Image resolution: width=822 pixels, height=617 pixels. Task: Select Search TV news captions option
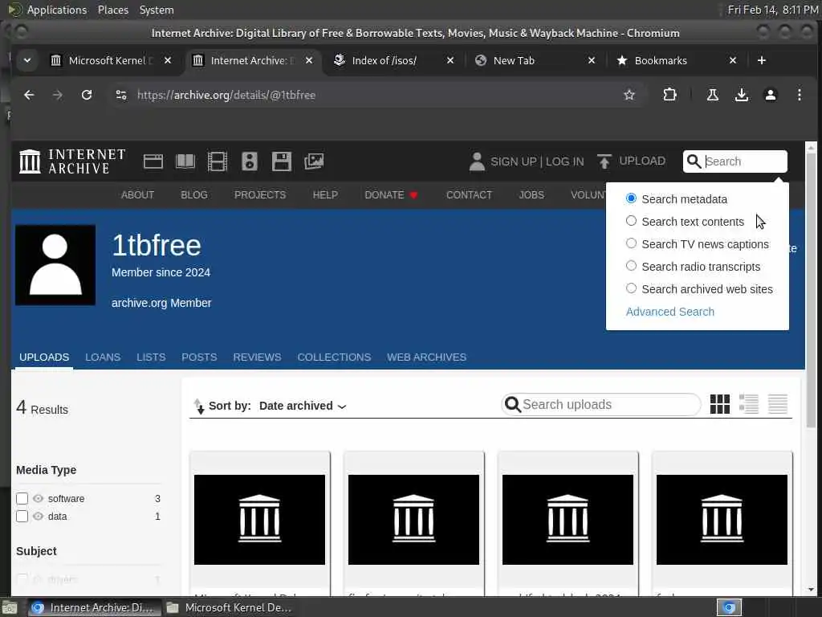pos(631,243)
